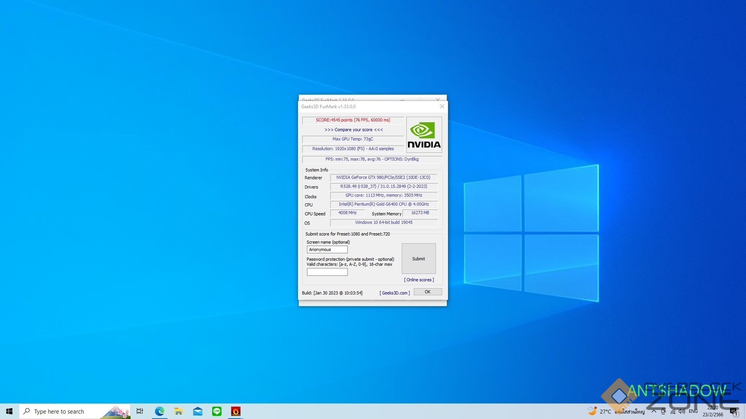Open the weather widget showing 27°C

(x=616, y=411)
